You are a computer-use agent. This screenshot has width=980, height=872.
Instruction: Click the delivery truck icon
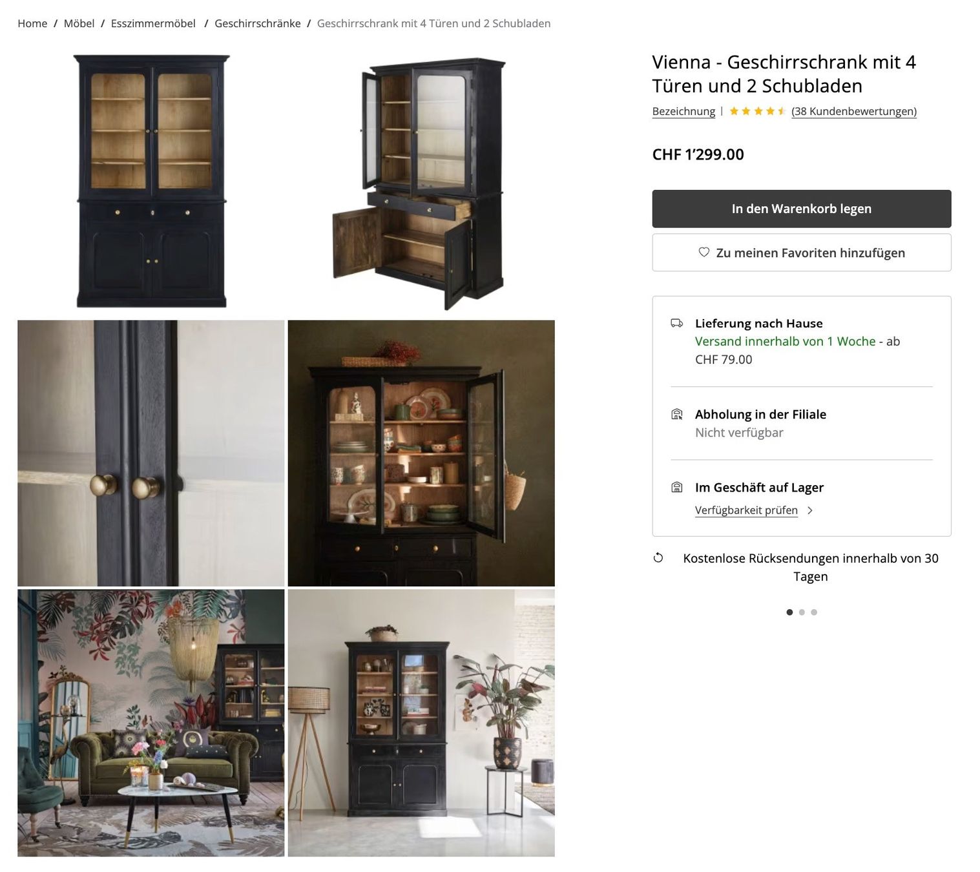[x=676, y=323]
